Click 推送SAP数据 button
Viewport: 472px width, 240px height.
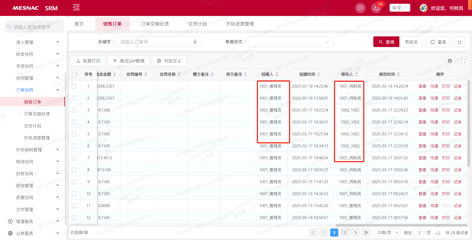click(x=129, y=61)
